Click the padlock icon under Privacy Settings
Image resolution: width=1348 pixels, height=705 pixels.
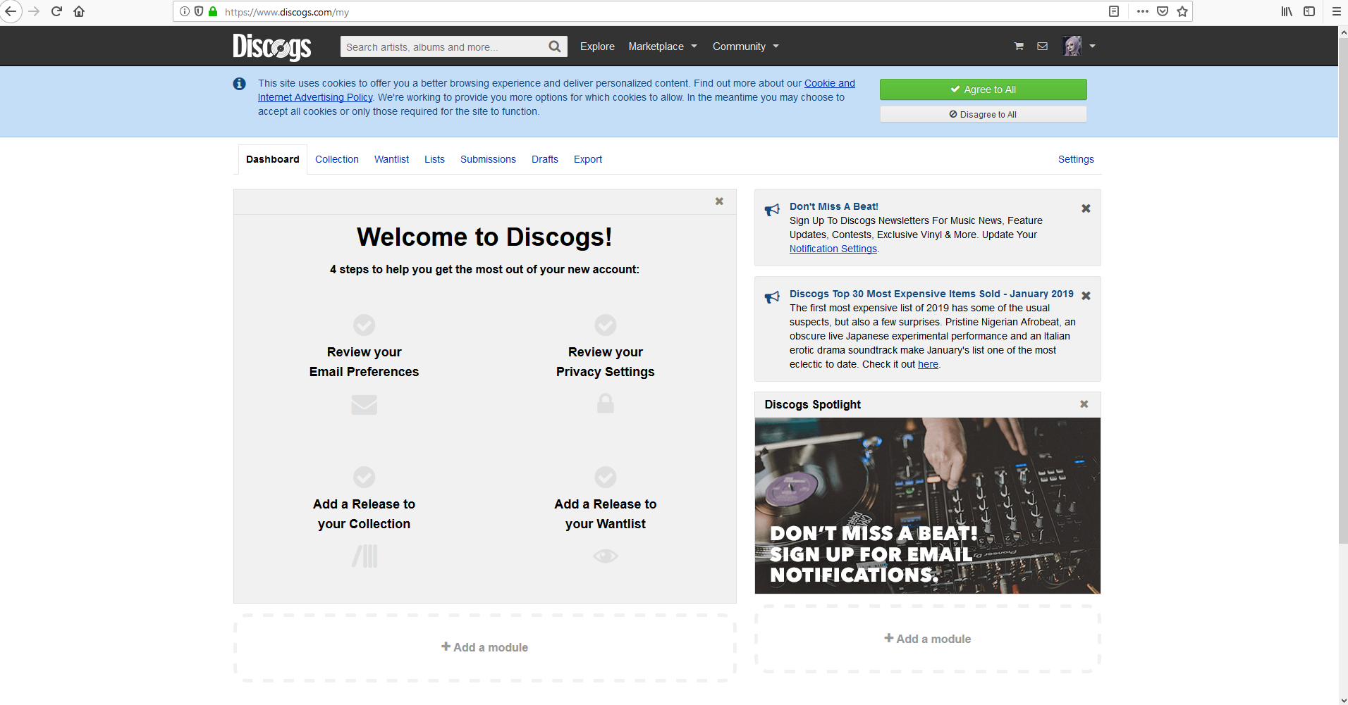pyautogui.click(x=606, y=403)
